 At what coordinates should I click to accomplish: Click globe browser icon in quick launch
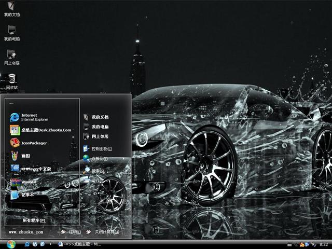35,244
